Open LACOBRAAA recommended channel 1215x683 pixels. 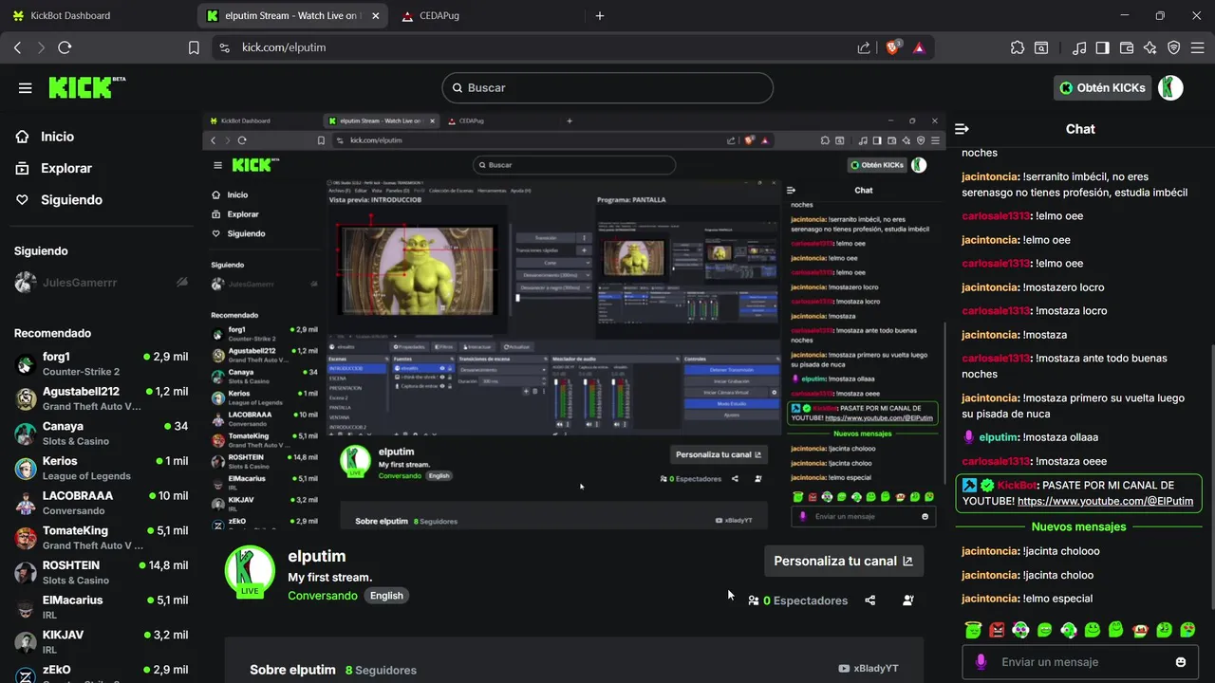point(101,503)
